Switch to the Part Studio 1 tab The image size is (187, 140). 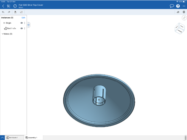(14, 138)
